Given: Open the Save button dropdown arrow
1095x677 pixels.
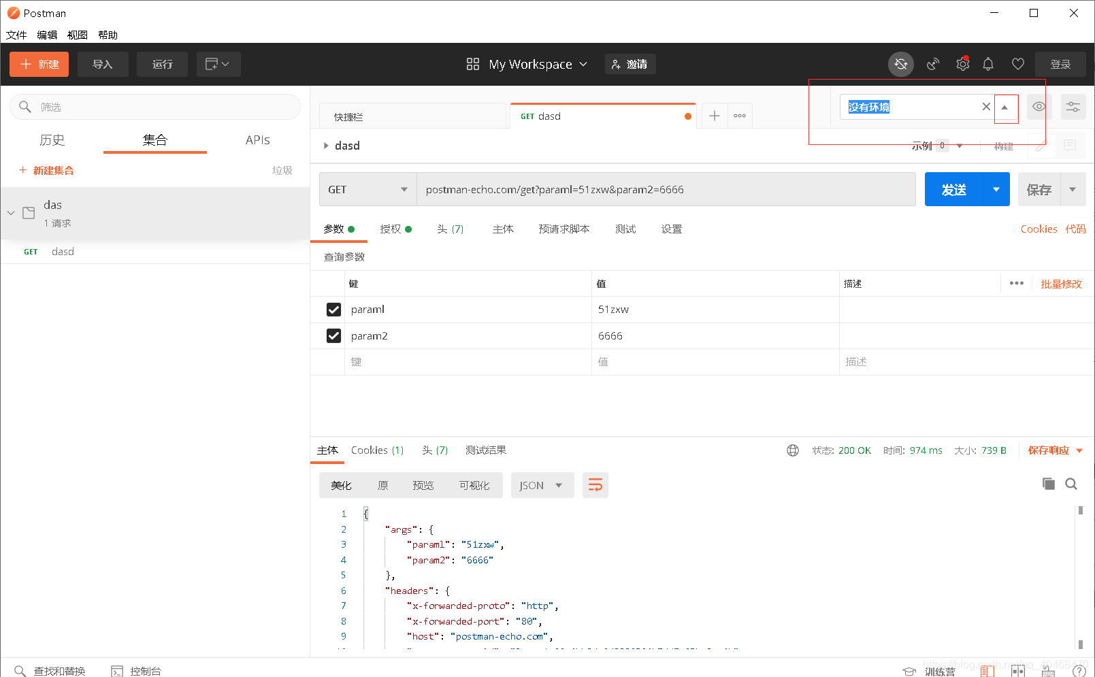Looking at the screenshot, I should pos(1073,189).
